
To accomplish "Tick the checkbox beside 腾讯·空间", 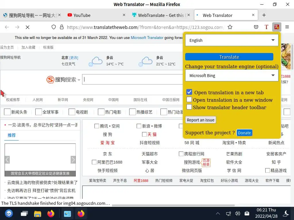I will click(x=96, y=126).
